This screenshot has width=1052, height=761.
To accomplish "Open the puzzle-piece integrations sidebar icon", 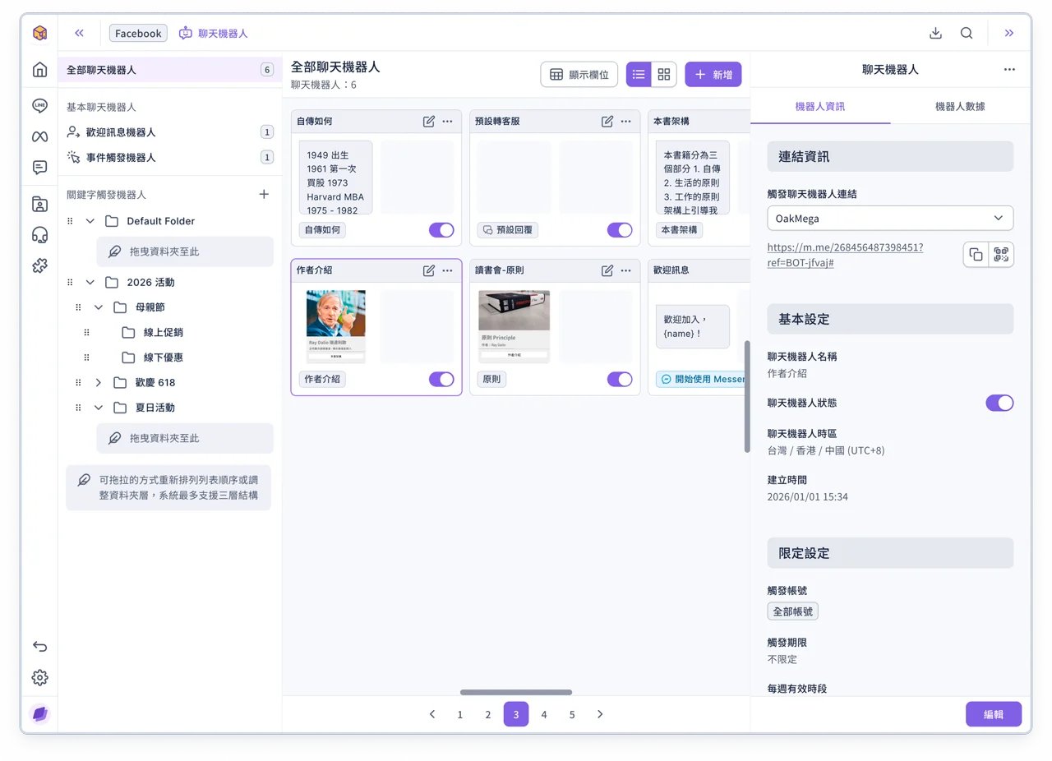I will pyautogui.click(x=39, y=265).
